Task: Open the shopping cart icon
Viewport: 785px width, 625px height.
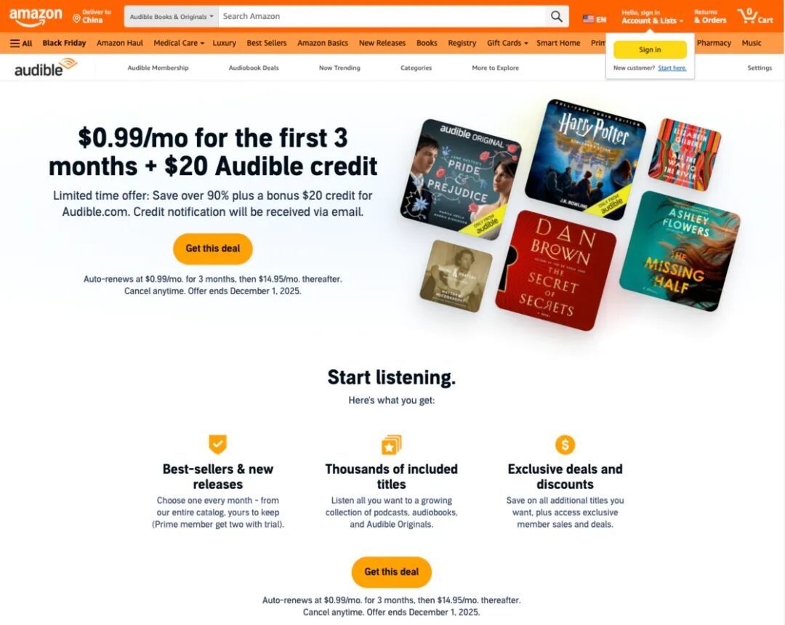Action: [755, 16]
